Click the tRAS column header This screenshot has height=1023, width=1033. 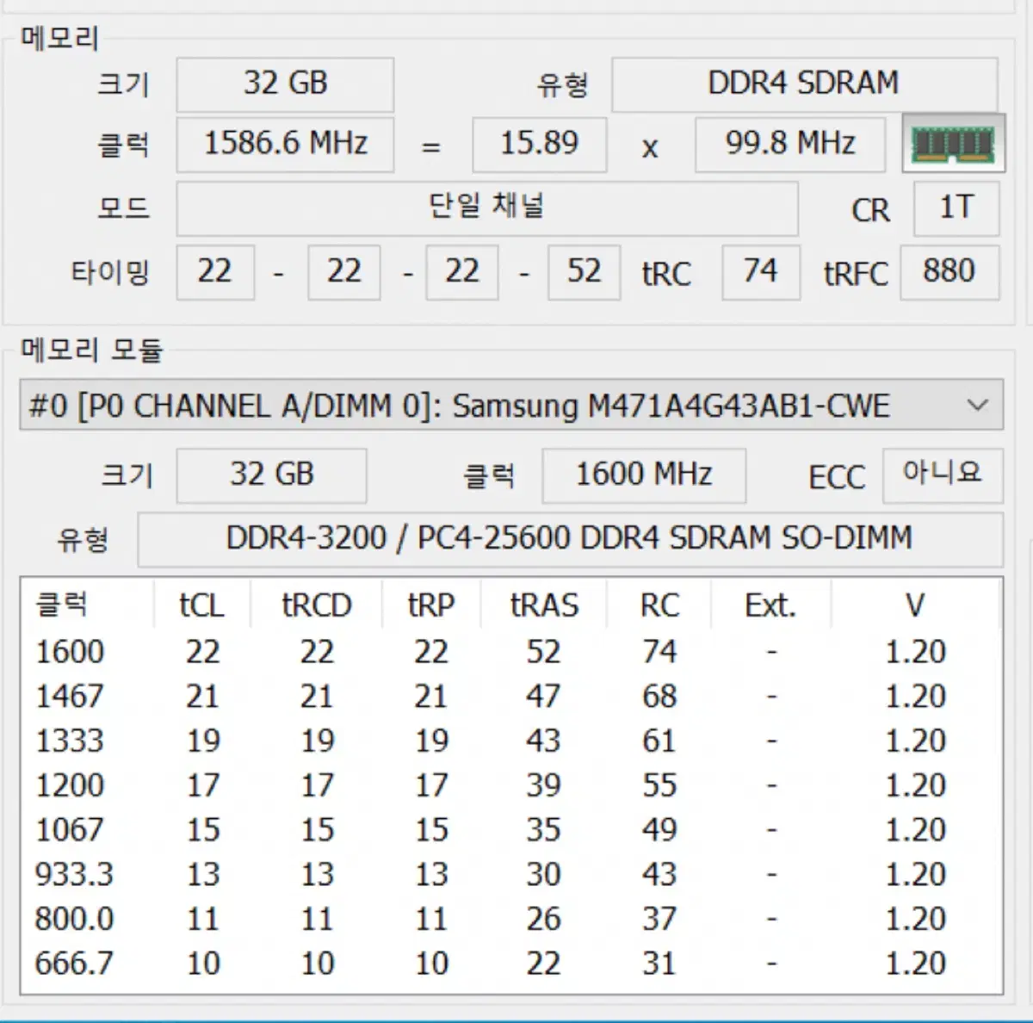point(544,605)
